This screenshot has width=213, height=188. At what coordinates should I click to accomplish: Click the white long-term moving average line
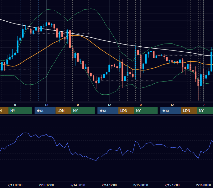[109, 41]
